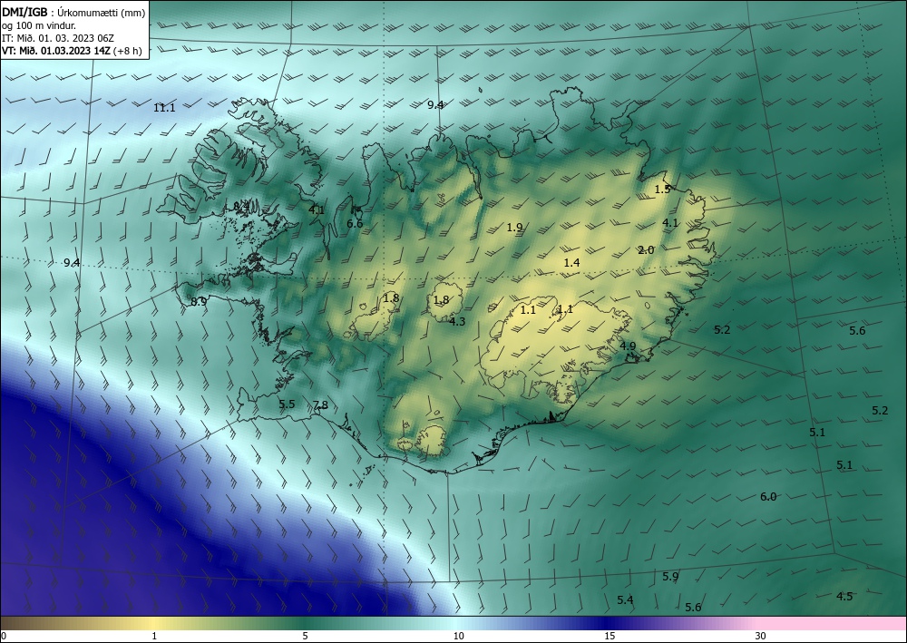Screen dimensions: 907x643
Task: Click the '0' label on the color scale
Action: coord(4,636)
